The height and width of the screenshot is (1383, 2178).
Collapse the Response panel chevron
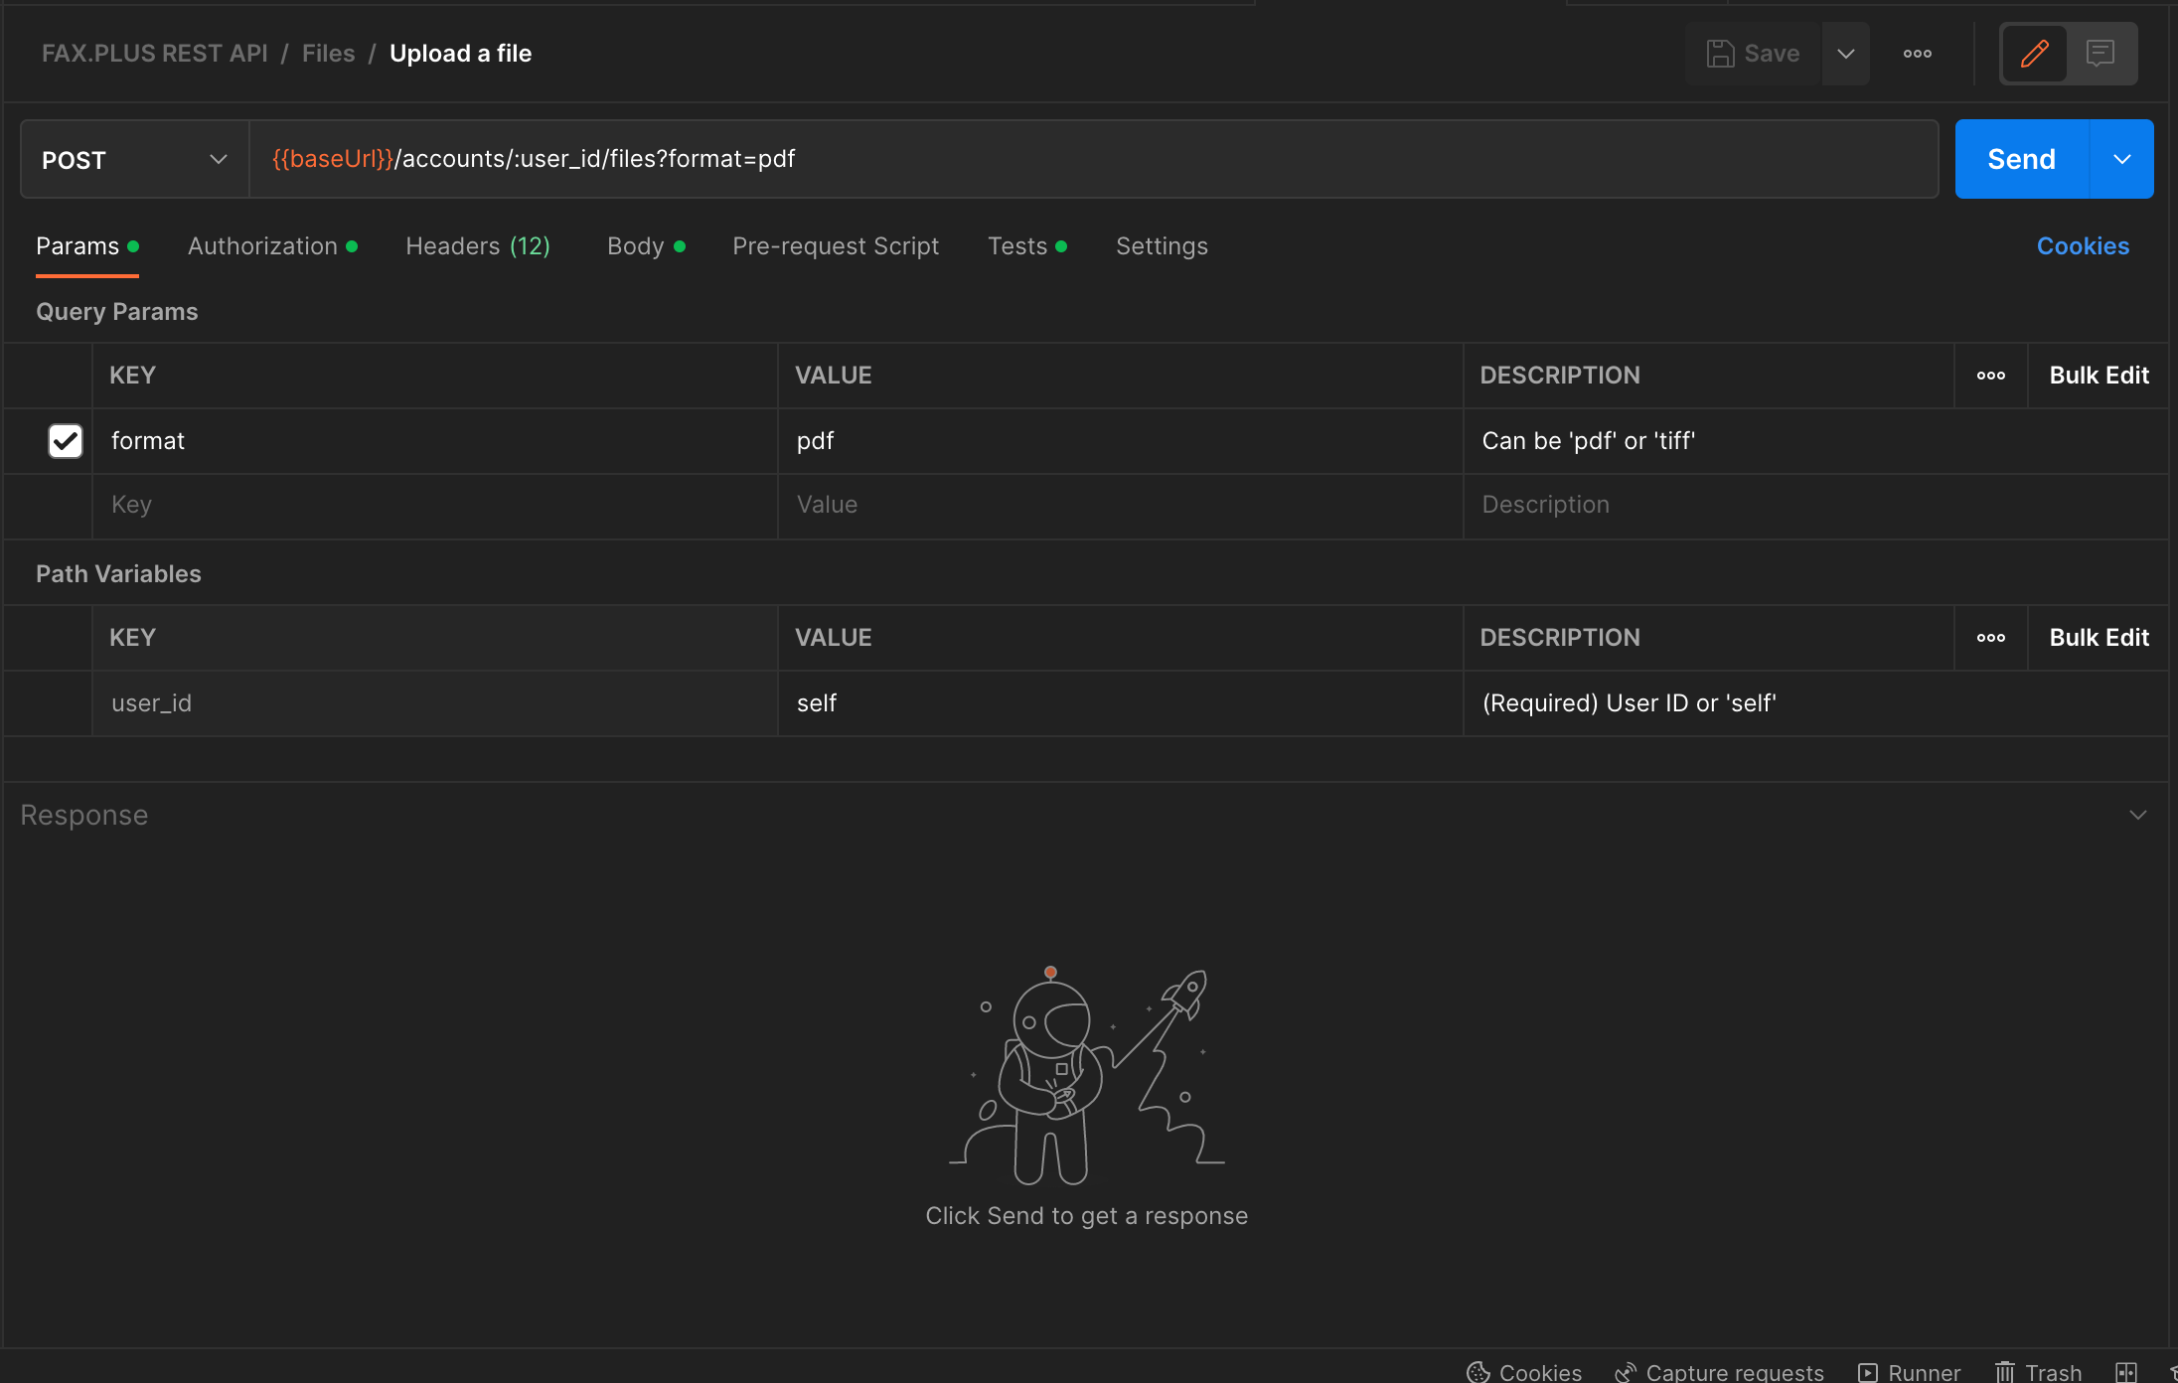[2138, 815]
